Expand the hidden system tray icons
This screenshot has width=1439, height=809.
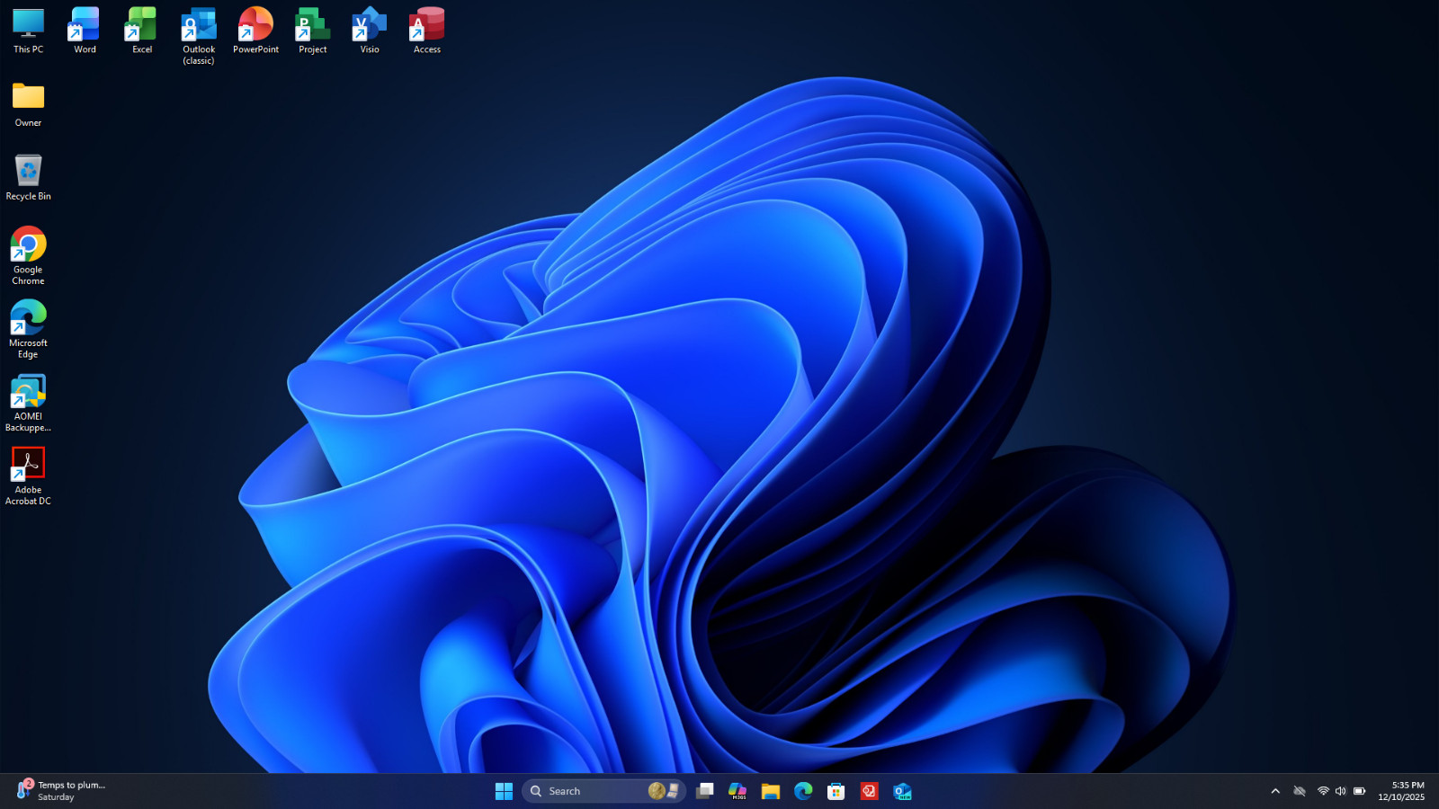click(1275, 791)
